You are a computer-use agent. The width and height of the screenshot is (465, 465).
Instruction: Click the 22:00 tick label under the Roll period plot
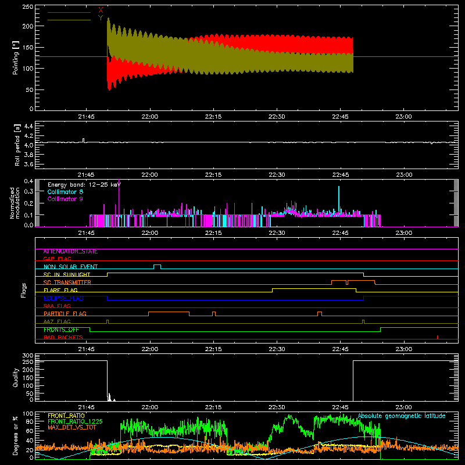point(150,175)
